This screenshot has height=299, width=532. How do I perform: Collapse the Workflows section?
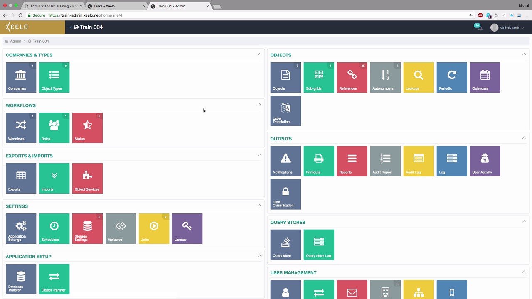pos(259,105)
